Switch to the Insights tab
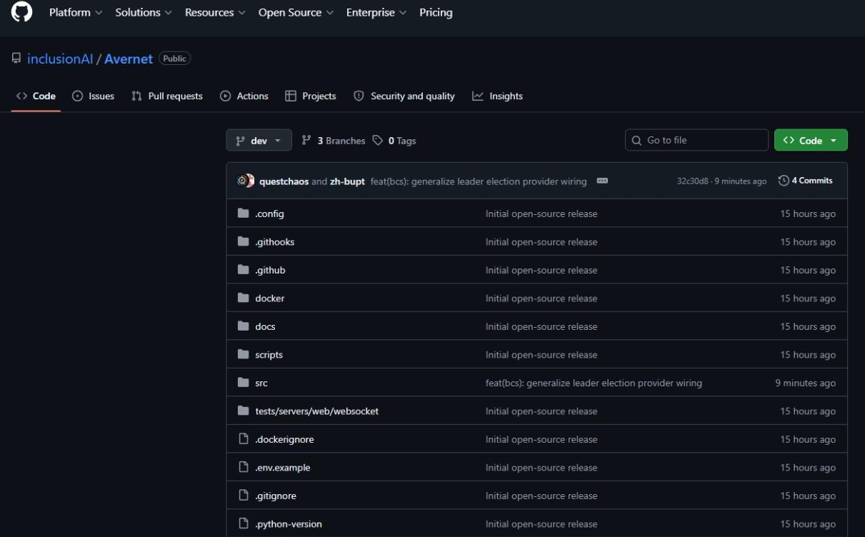This screenshot has height=537, width=865. [x=498, y=96]
